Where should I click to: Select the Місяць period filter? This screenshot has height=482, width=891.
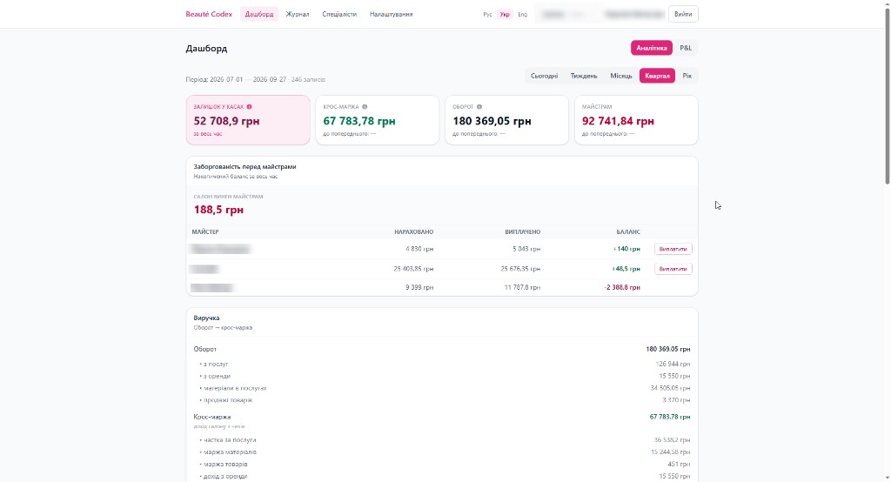(x=620, y=76)
